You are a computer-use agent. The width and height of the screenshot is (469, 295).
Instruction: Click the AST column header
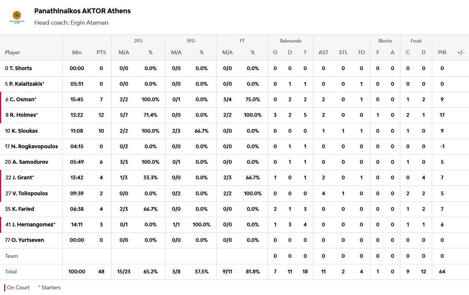click(x=323, y=52)
